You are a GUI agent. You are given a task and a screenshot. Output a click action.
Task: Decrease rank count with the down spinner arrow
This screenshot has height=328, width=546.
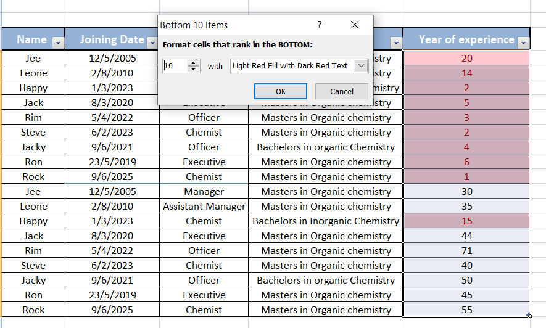(x=193, y=69)
